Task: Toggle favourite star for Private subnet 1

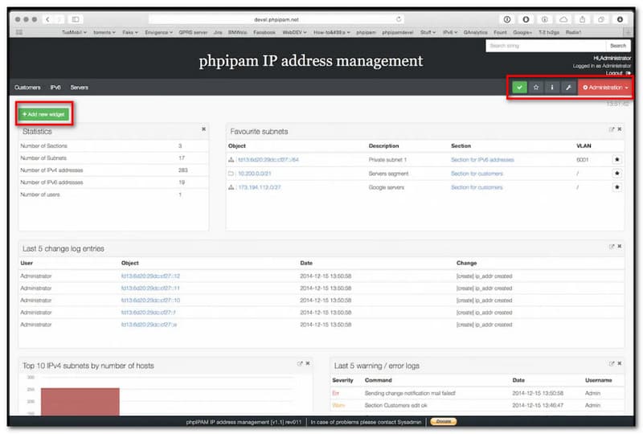Action: coord(617,160)
